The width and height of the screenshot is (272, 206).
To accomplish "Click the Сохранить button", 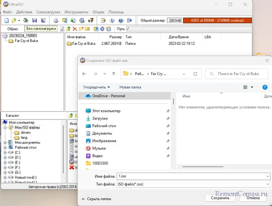I will coord(220,198).
